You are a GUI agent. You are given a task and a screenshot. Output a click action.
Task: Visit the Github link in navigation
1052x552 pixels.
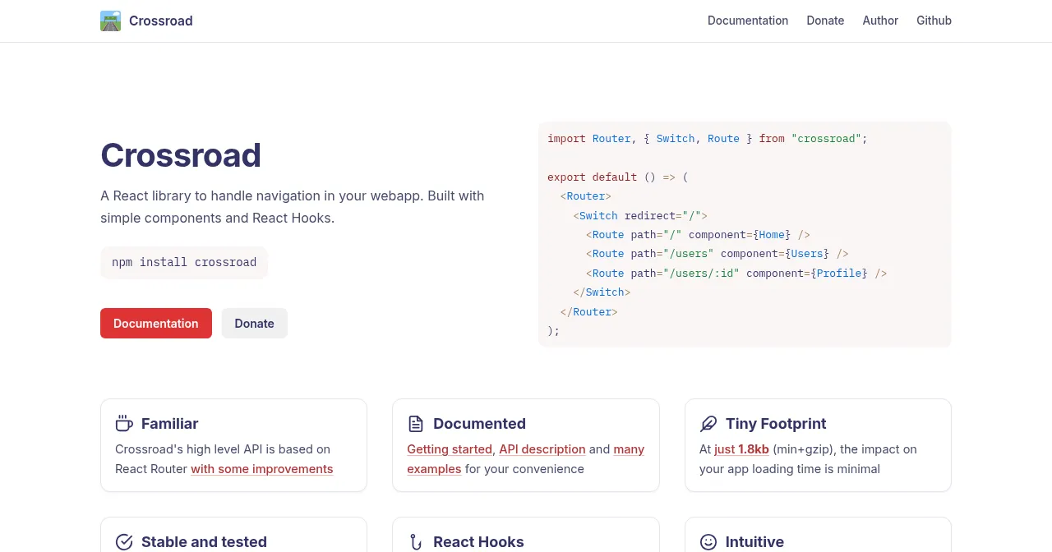pyautogui.click(x=934, y=21)
